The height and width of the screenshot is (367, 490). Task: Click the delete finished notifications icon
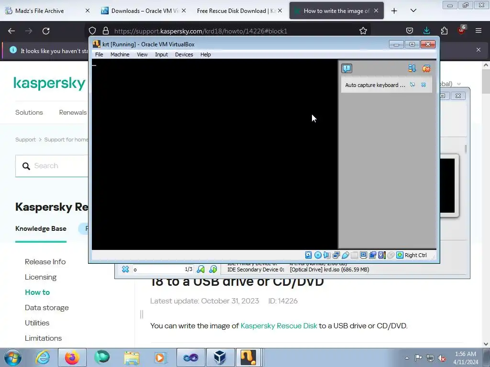pos(426,68)
